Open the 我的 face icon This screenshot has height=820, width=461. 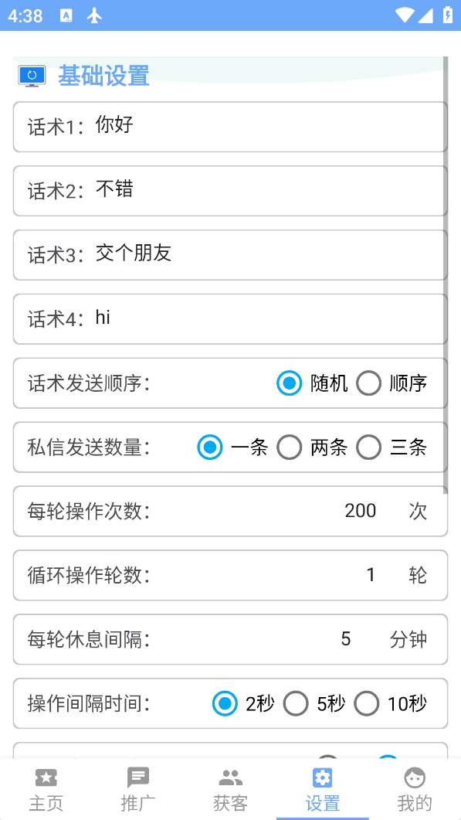click(415, 778)
